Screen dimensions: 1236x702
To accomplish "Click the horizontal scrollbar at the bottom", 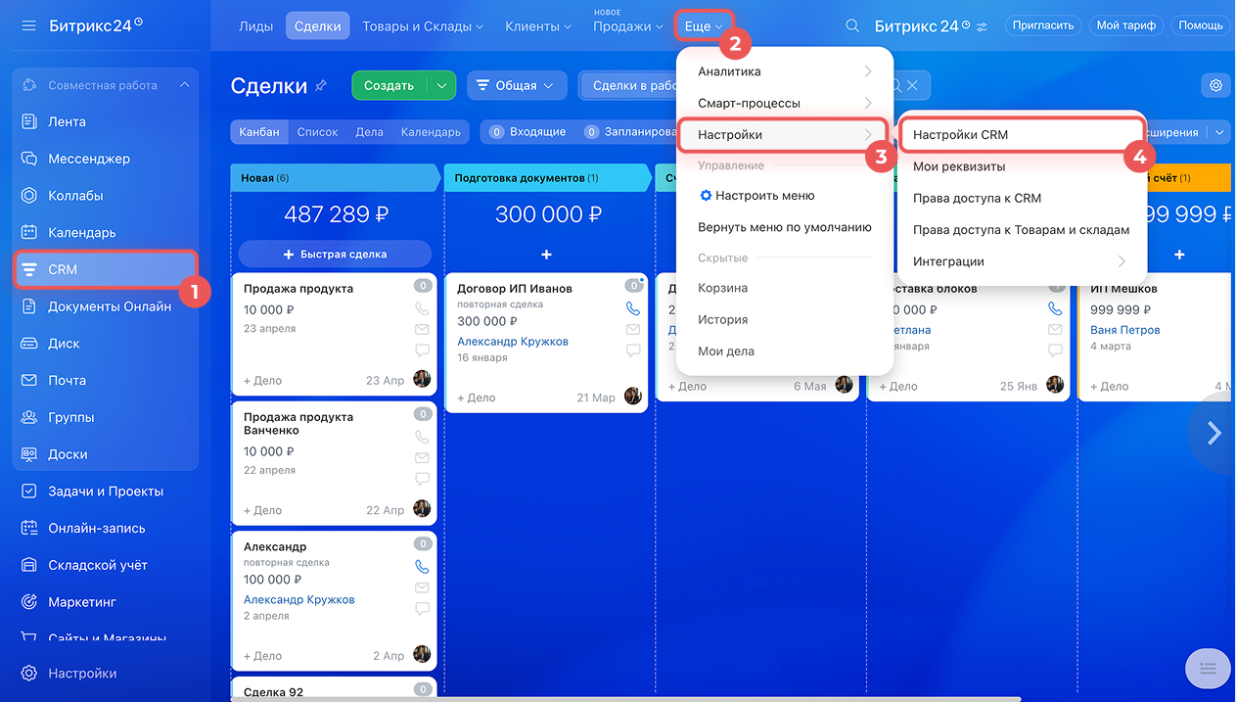I will tap(626, 698).
